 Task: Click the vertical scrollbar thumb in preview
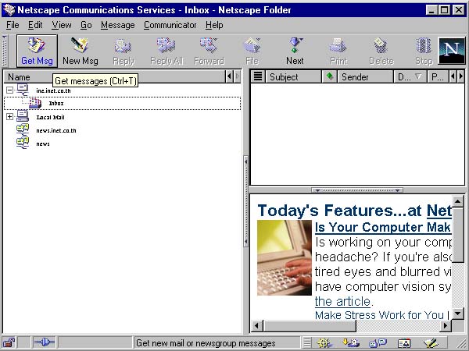tap(457, 236)
